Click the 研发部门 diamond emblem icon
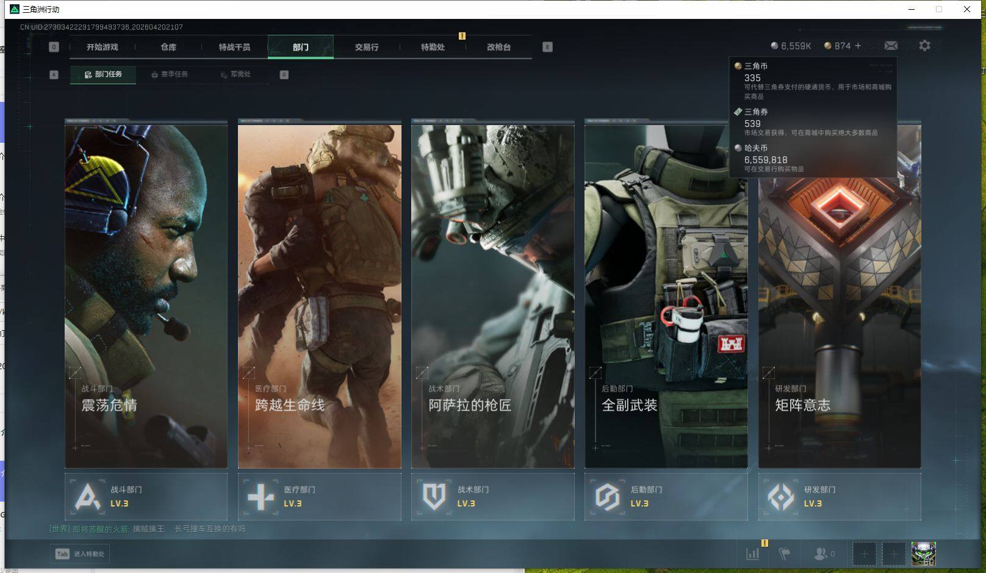This screenshot has width=986, height=573. tap(780, 497)
